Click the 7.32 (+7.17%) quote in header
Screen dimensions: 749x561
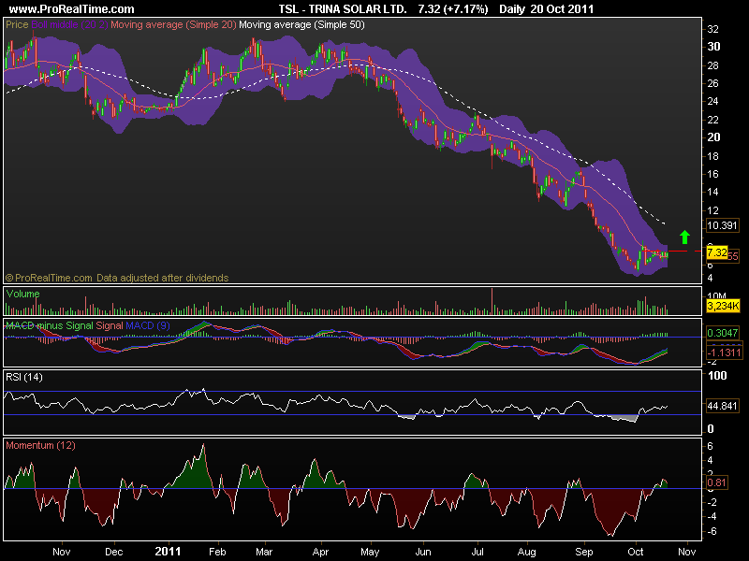453,9
